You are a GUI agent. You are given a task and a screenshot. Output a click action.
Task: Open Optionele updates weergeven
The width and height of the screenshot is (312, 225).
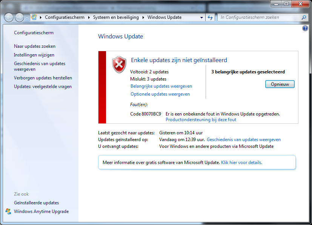[x=160, y=94]
